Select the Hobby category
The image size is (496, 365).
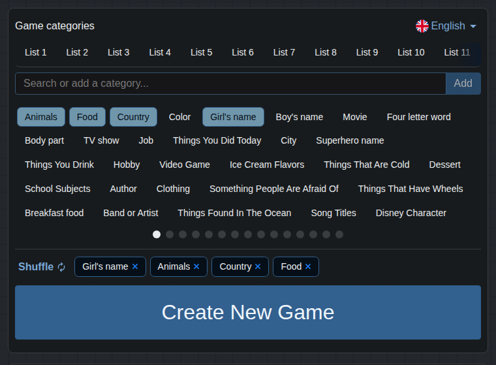pos(127,165)
